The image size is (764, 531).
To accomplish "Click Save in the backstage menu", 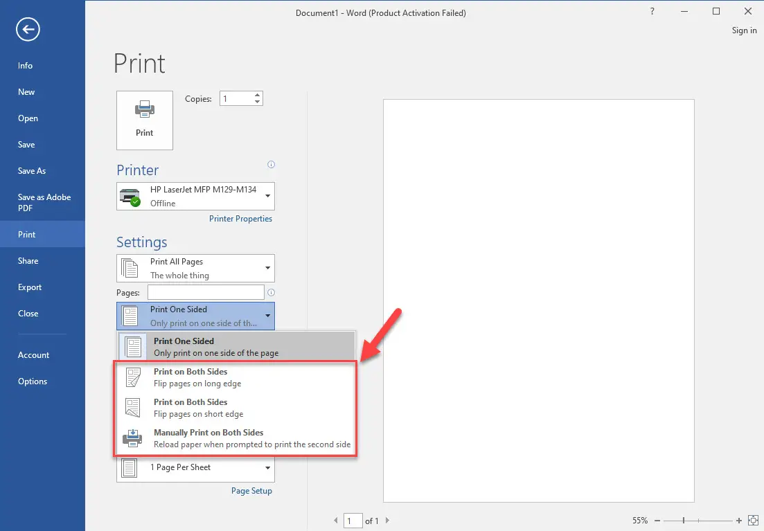I will coord(42,145).
